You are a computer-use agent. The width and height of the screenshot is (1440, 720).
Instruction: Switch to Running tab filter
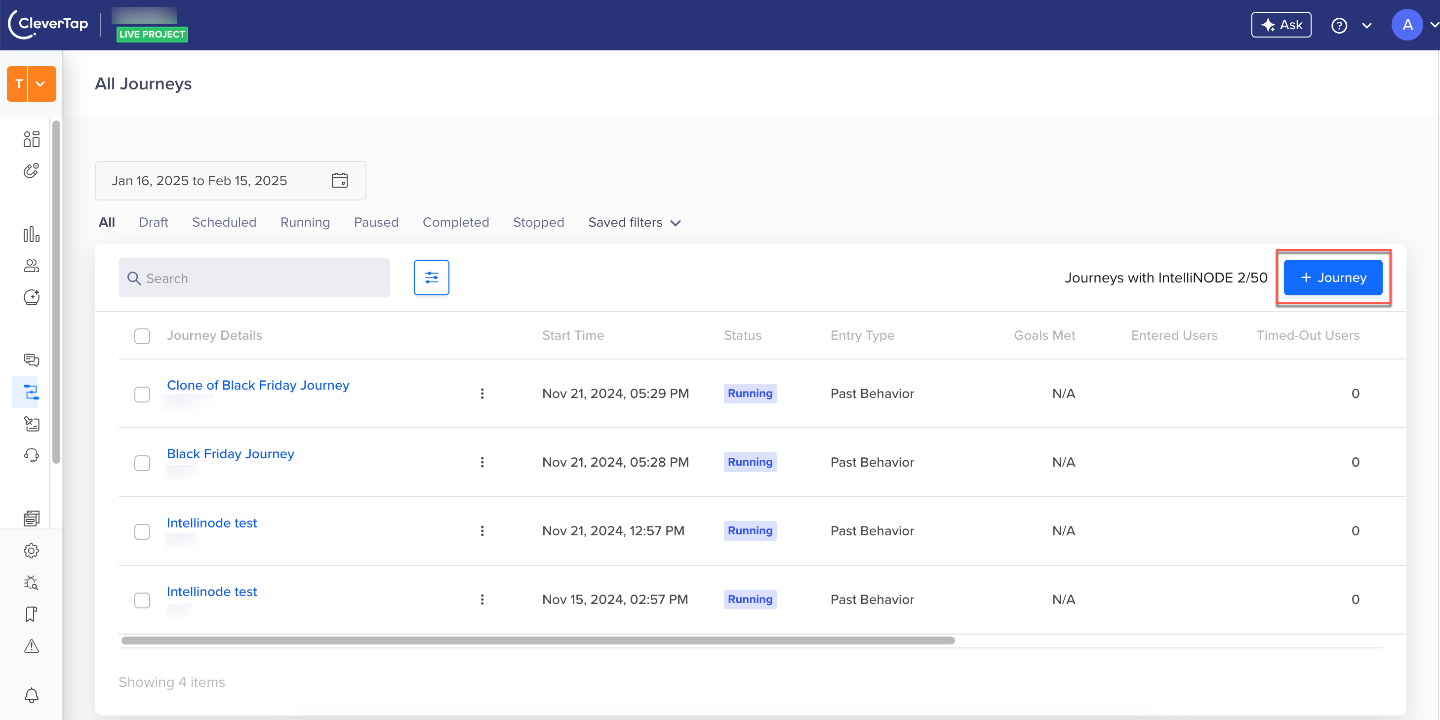[305, 221]
